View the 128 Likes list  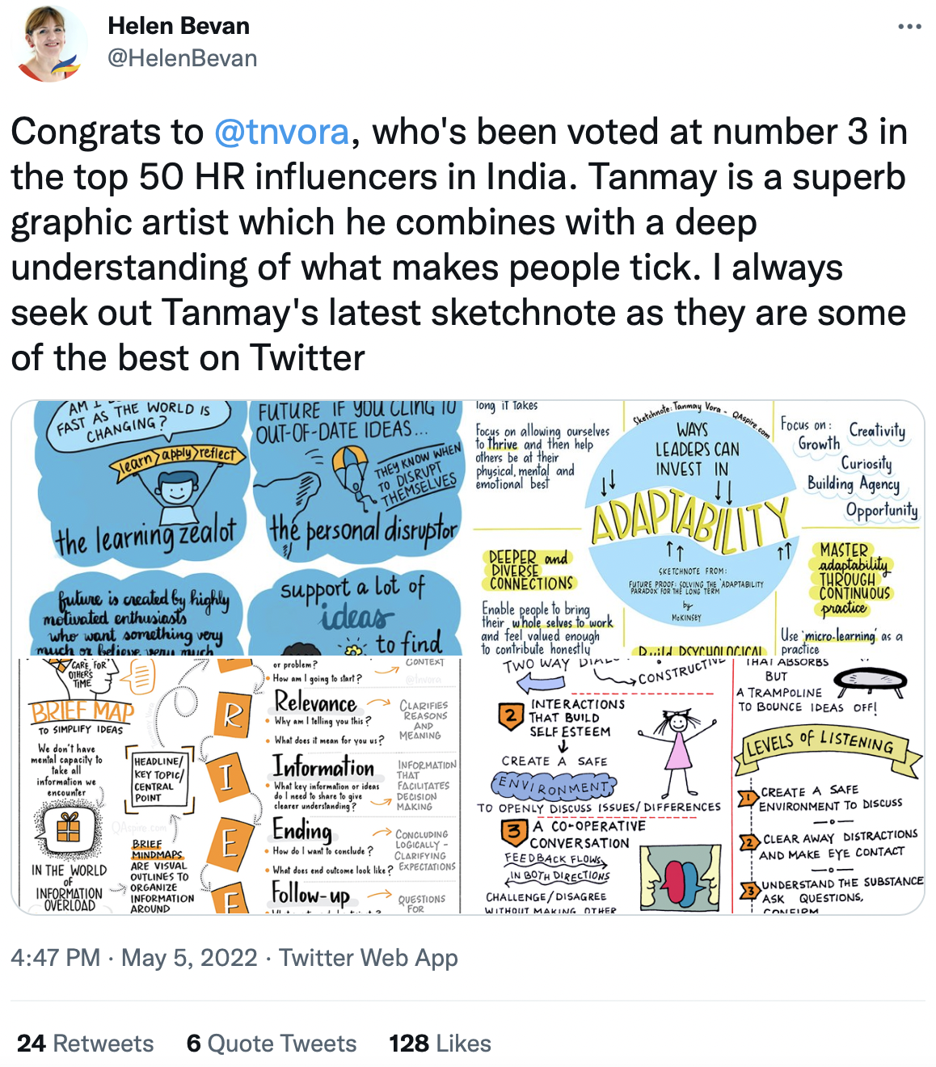point(440,1044)
